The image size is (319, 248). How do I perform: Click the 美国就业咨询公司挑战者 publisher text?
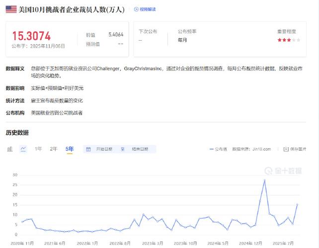point(57,113)
